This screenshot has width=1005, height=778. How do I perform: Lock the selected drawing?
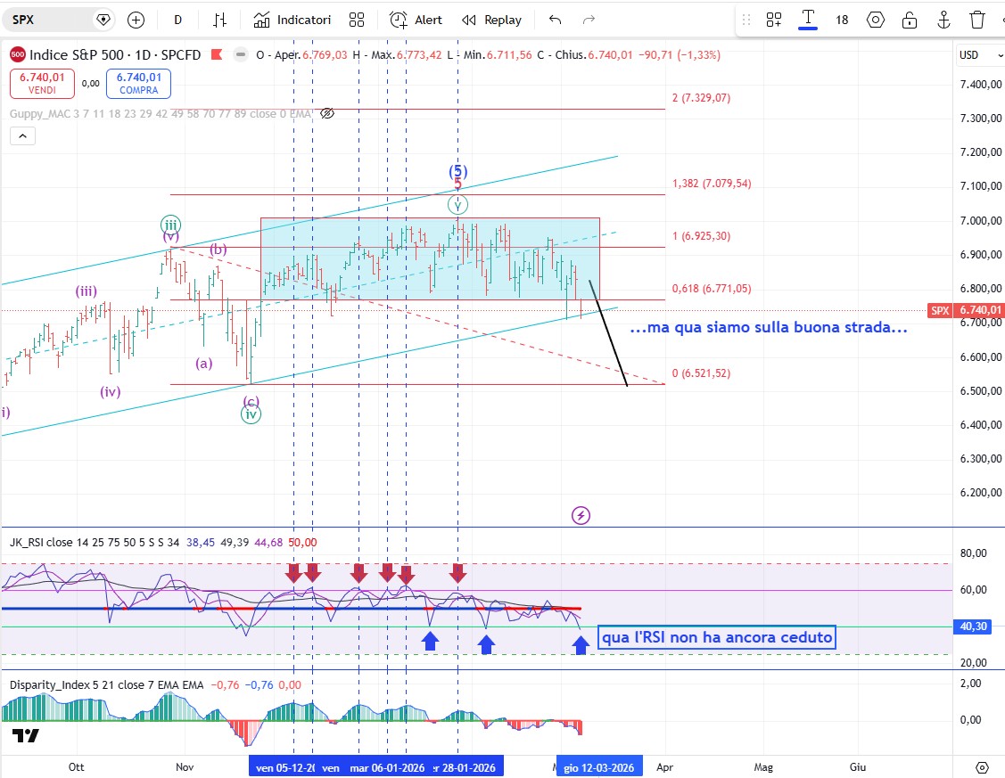(x=910, y=20)
